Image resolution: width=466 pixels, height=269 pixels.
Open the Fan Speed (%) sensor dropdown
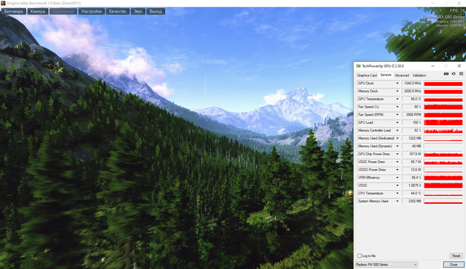pyautogui.click(x=397, y=107)
